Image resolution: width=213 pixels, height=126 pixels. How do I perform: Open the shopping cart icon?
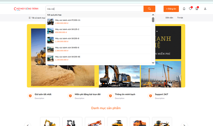[197, 9]
